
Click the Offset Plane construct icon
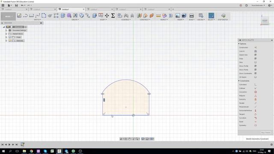coord(139,15)
